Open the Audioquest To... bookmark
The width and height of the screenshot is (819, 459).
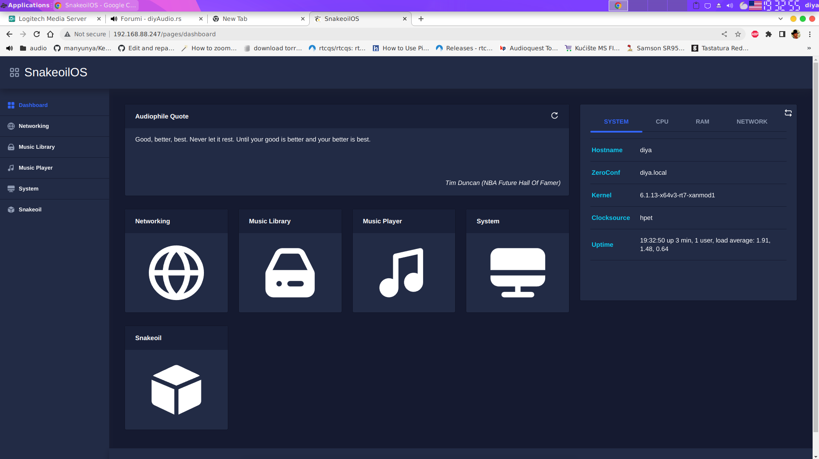tap(529, 48)
